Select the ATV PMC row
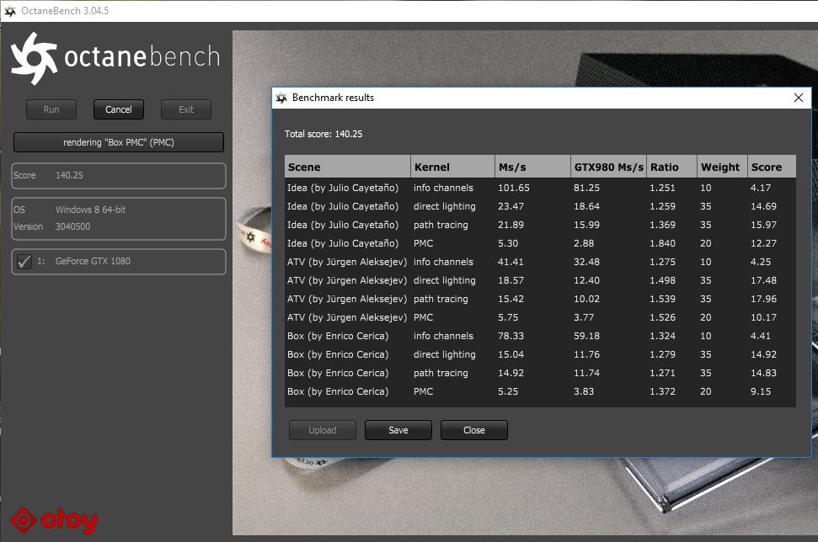818x542 pixels. 541,317
